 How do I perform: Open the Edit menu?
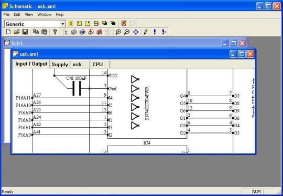(x=17, y=15)
